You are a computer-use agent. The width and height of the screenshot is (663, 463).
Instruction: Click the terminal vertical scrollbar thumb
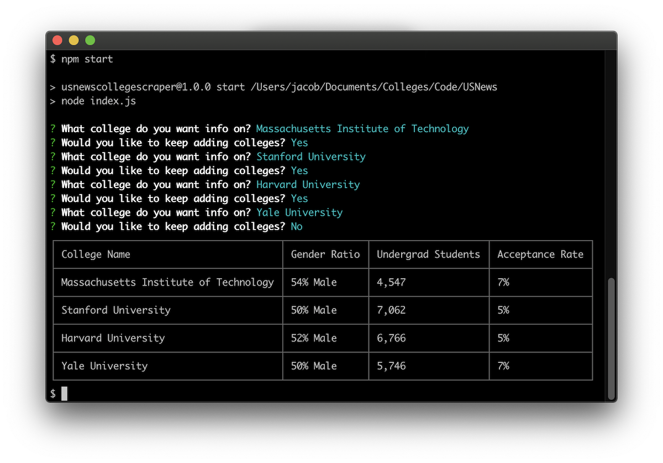click(x=611, y=338)
